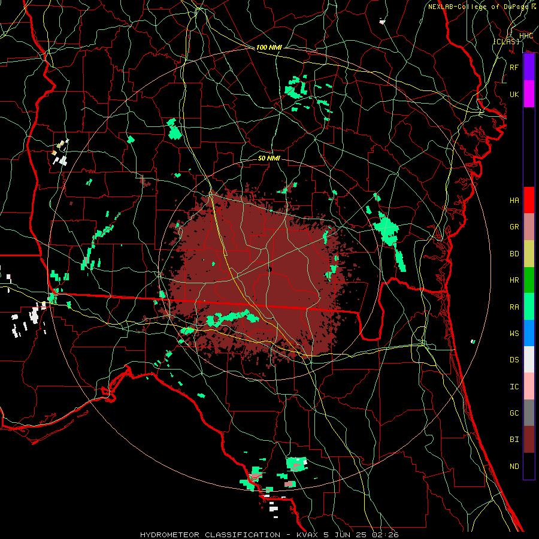Click the ND legend label

514,466
